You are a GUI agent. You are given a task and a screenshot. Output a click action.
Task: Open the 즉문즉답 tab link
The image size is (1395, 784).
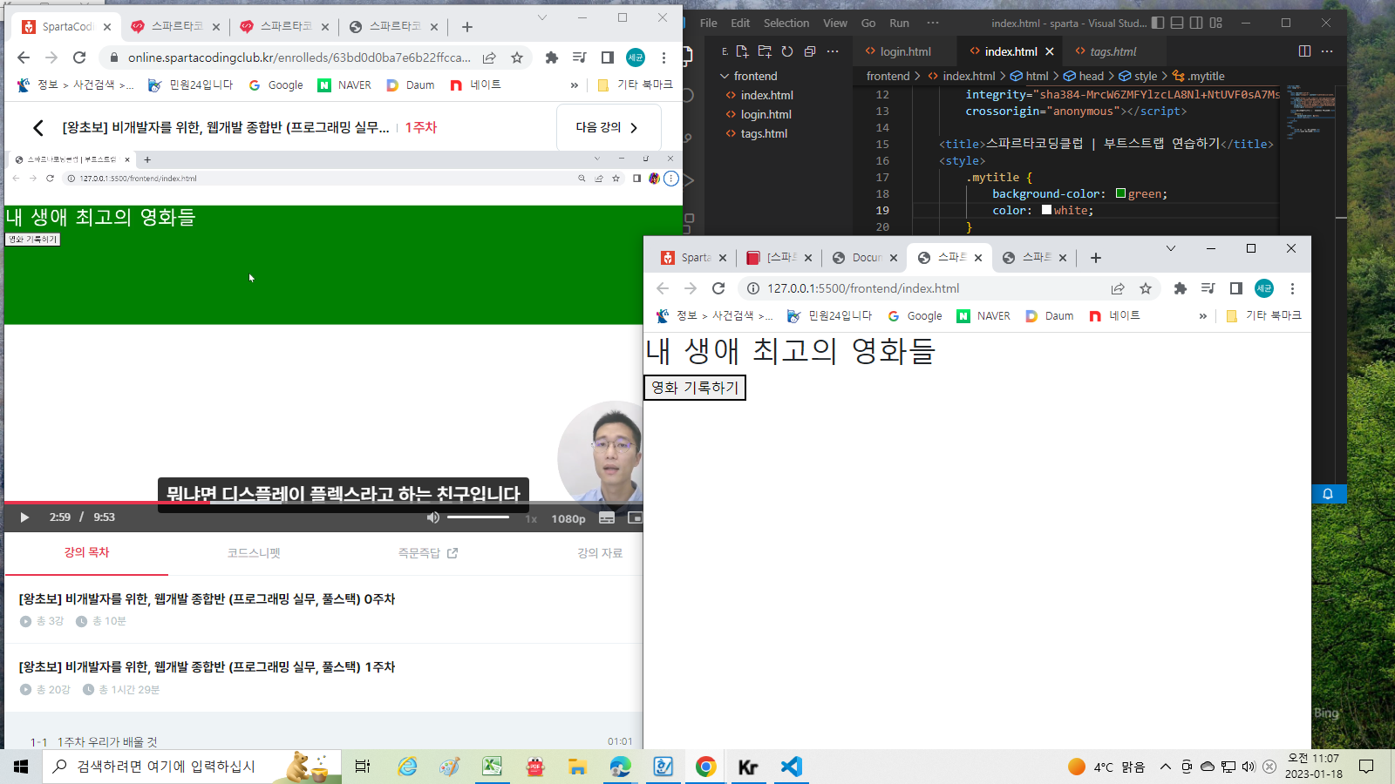(427, 552)
